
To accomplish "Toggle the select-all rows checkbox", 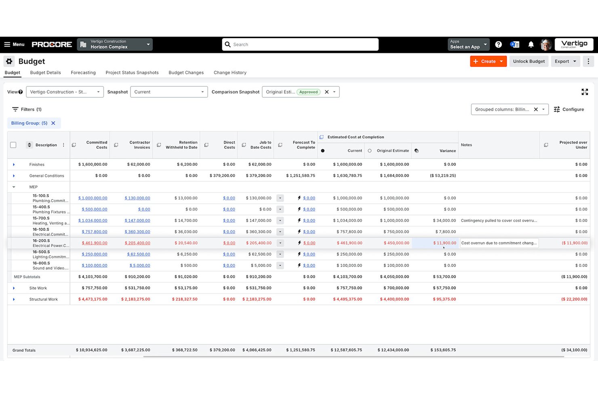I will coord(13,145).
